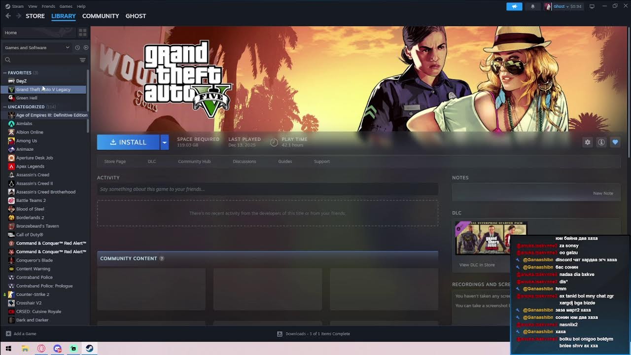Open the Community Hub link
This screenshot has width=631, height=355.
194,161
